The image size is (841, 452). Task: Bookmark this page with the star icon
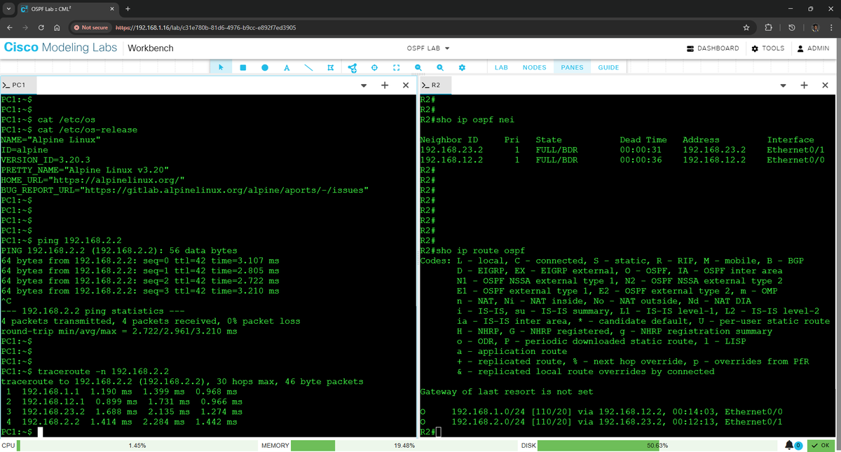tap(747, 27)
